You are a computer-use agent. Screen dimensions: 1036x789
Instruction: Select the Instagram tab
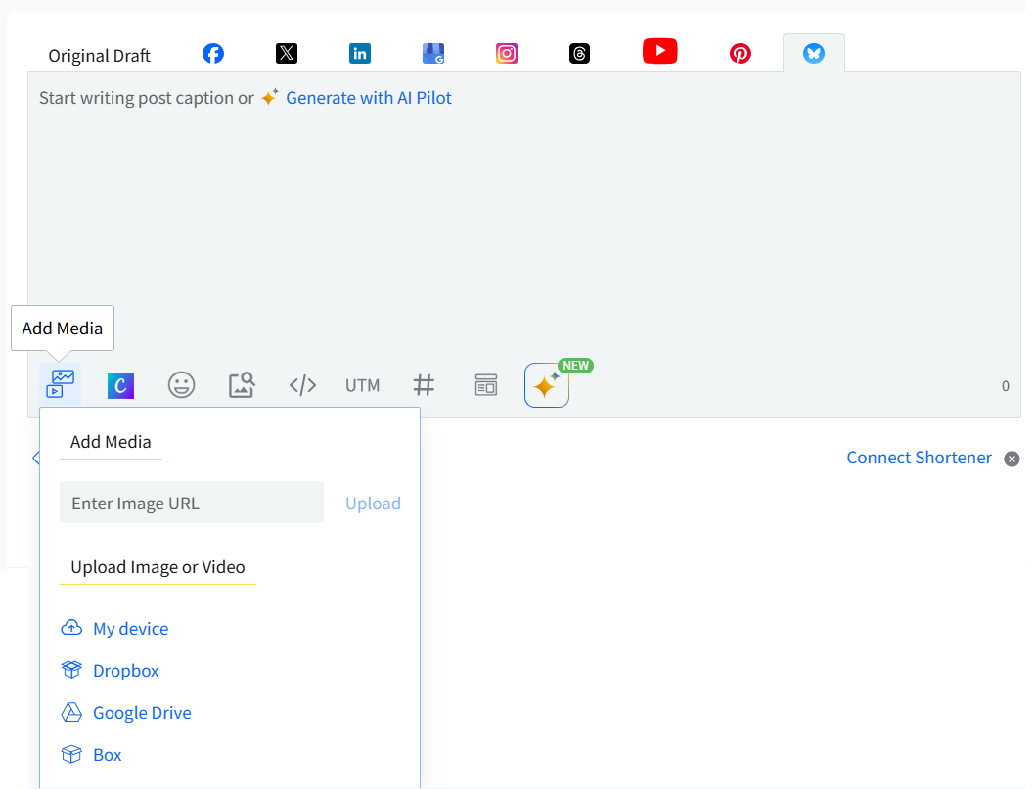[x=507, y=54]
